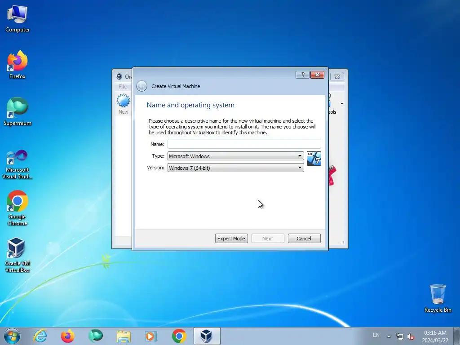
Task: Click the VirtualBox Manager title bar icon
Action: 119,76
